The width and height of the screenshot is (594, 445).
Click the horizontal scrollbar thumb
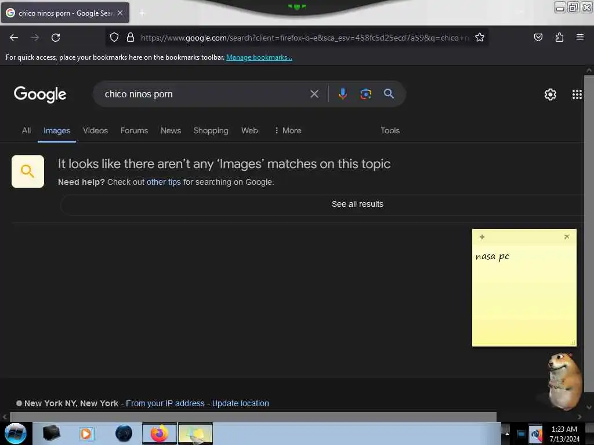click(x=253, y=417)
